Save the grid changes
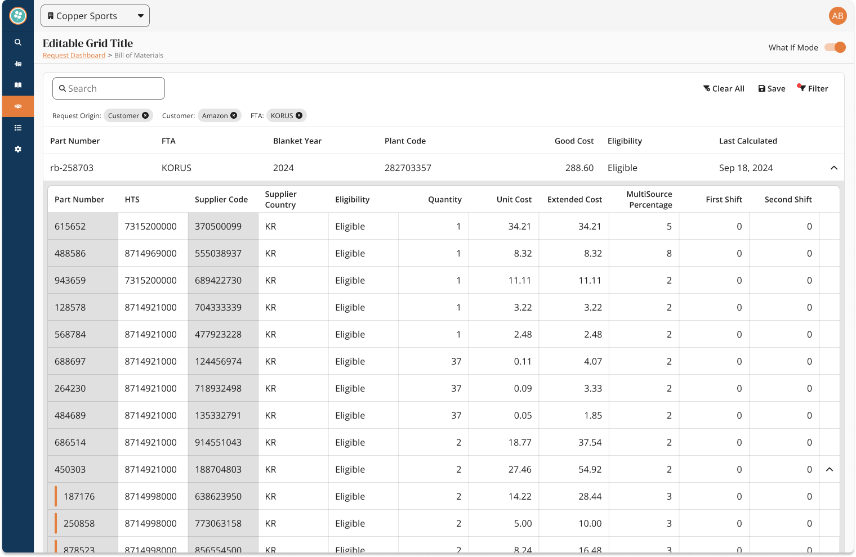The height and width of the screenshot is (557, 856). [772, 88]
